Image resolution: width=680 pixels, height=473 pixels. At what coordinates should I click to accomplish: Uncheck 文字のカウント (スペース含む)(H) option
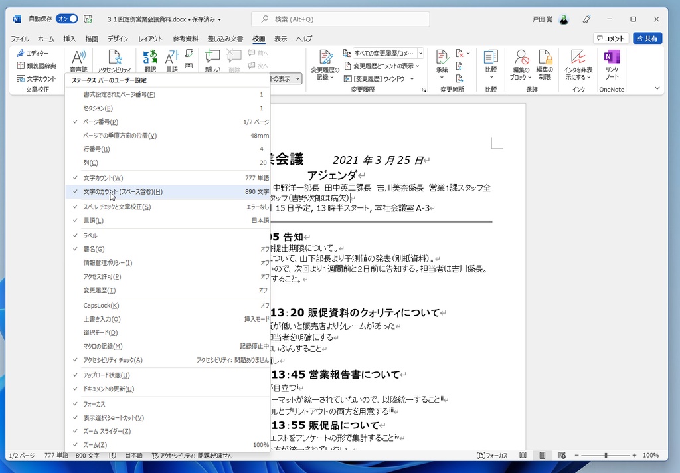(x=167, y=192)
